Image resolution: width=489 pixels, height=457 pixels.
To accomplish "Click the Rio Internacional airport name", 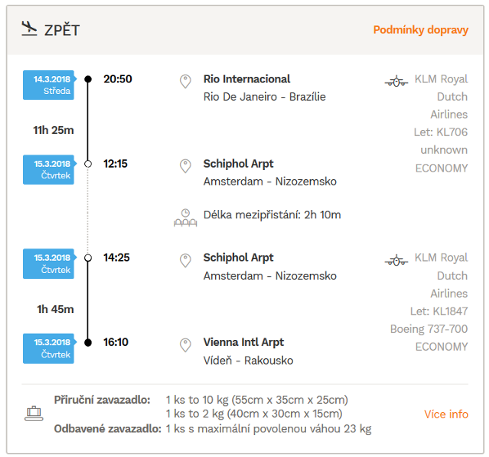I will tap(247, 78).
